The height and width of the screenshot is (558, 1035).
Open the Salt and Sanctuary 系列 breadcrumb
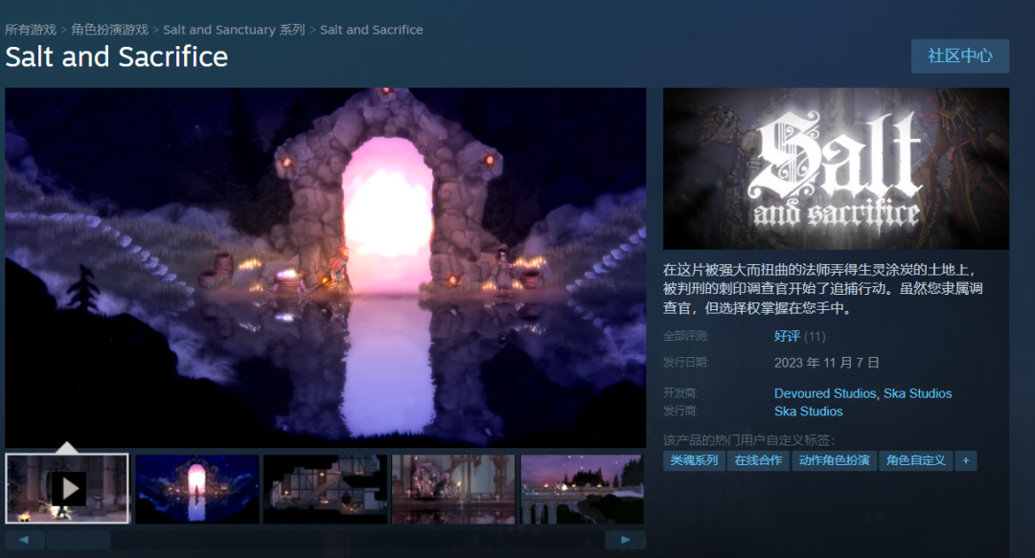[x=234, y=30]
